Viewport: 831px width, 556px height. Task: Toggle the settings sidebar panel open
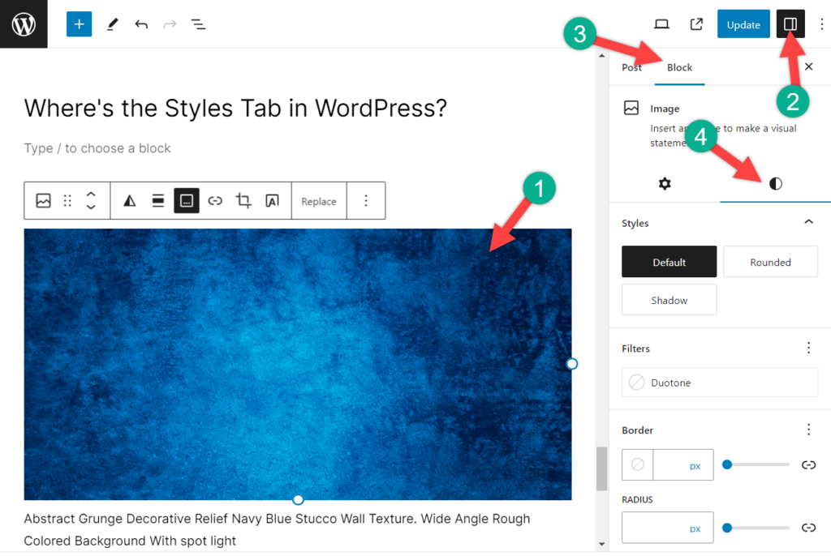[x=790, y=24]
